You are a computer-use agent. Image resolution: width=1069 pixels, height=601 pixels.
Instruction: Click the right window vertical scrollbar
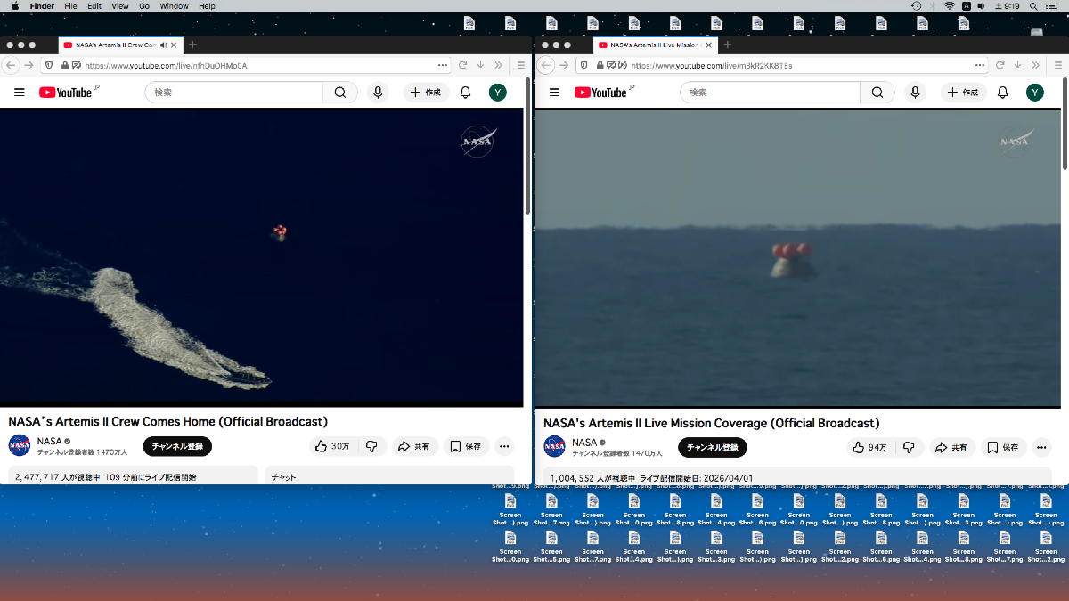pyautogui.click(x=1065, y=125)
